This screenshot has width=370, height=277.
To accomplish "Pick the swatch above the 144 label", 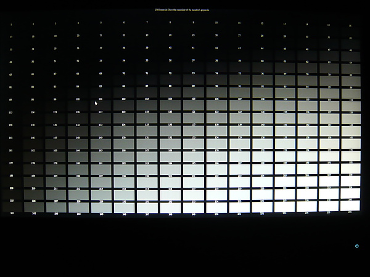I will tap(351, 119).
